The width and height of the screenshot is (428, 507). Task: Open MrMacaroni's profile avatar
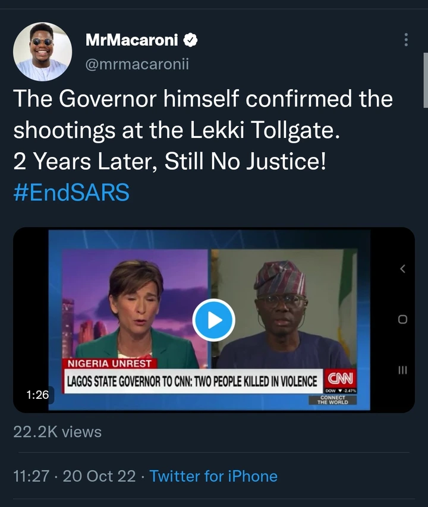click(x=42, y=52)
